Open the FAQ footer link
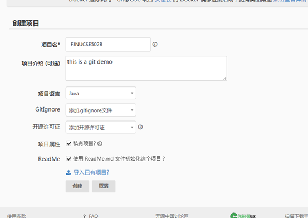The image size is (308, 218). point(94,216)
